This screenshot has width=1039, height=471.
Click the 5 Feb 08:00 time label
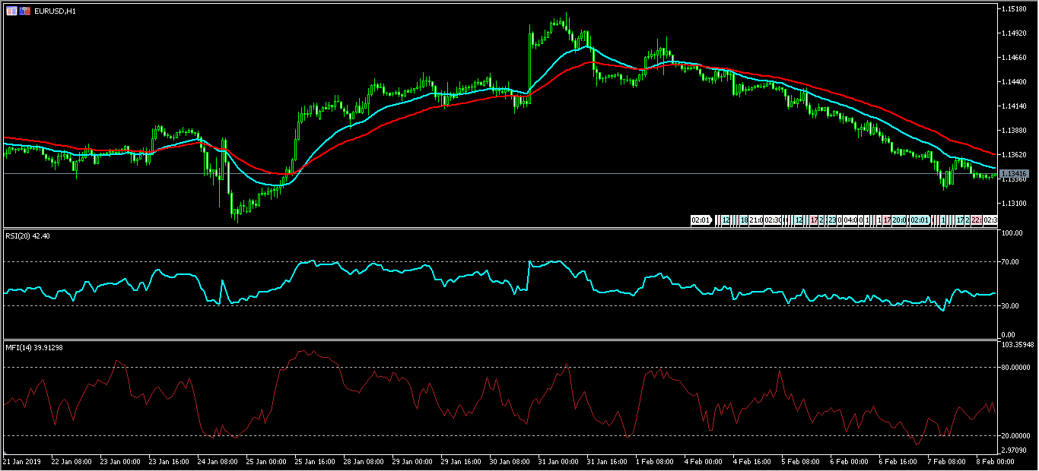coord(801,461)
